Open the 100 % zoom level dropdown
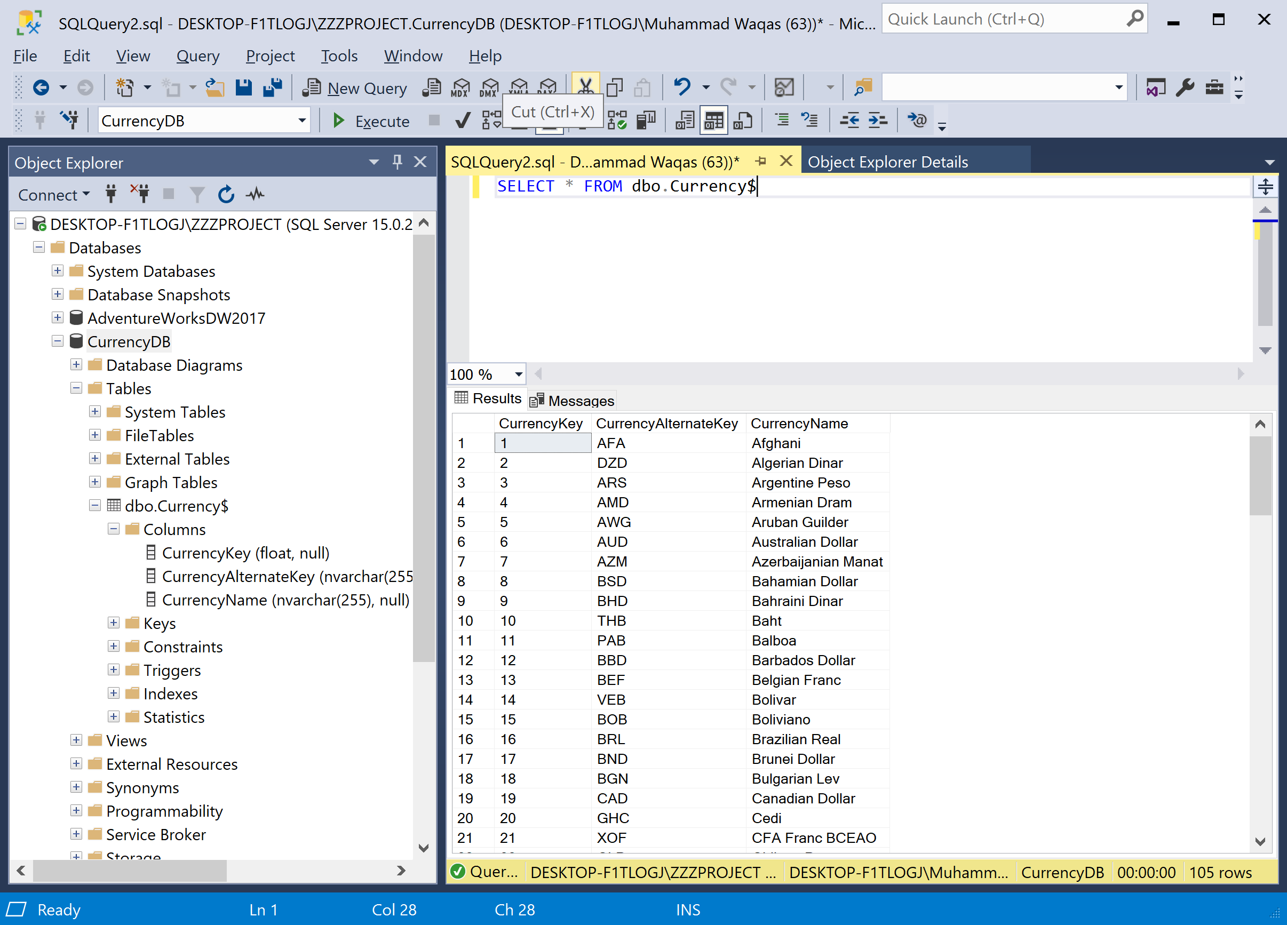Image resolution: width=1287 pixels, height=925 pixels. tap(518, 374)
